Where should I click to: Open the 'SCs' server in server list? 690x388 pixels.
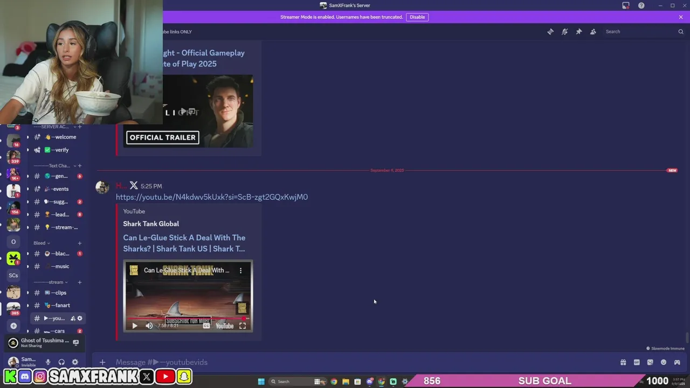point(13,275)
